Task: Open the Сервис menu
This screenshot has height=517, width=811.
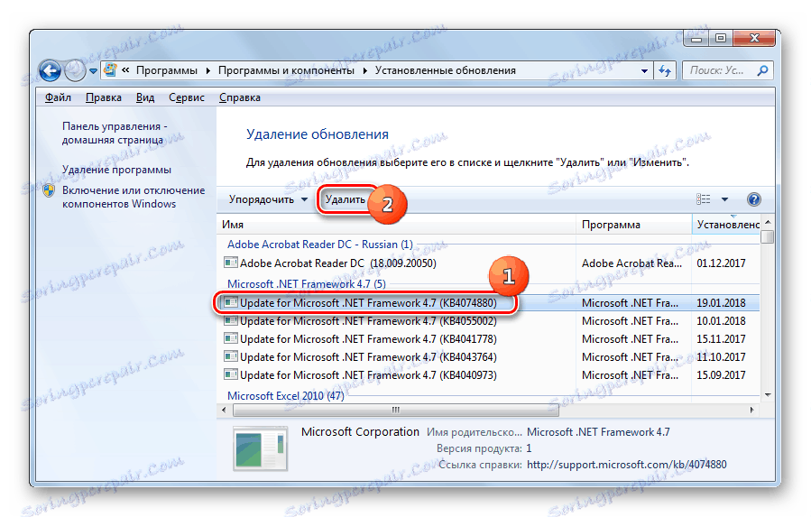Action: coord(187,97)
